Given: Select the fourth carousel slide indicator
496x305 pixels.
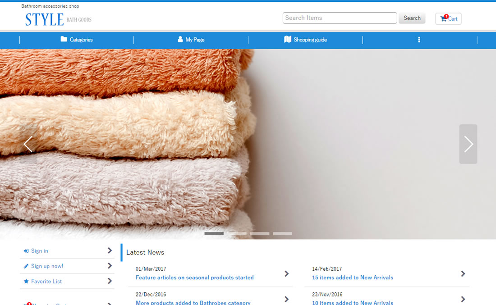Looking at the screenshot, I should (x=283, y=234).
